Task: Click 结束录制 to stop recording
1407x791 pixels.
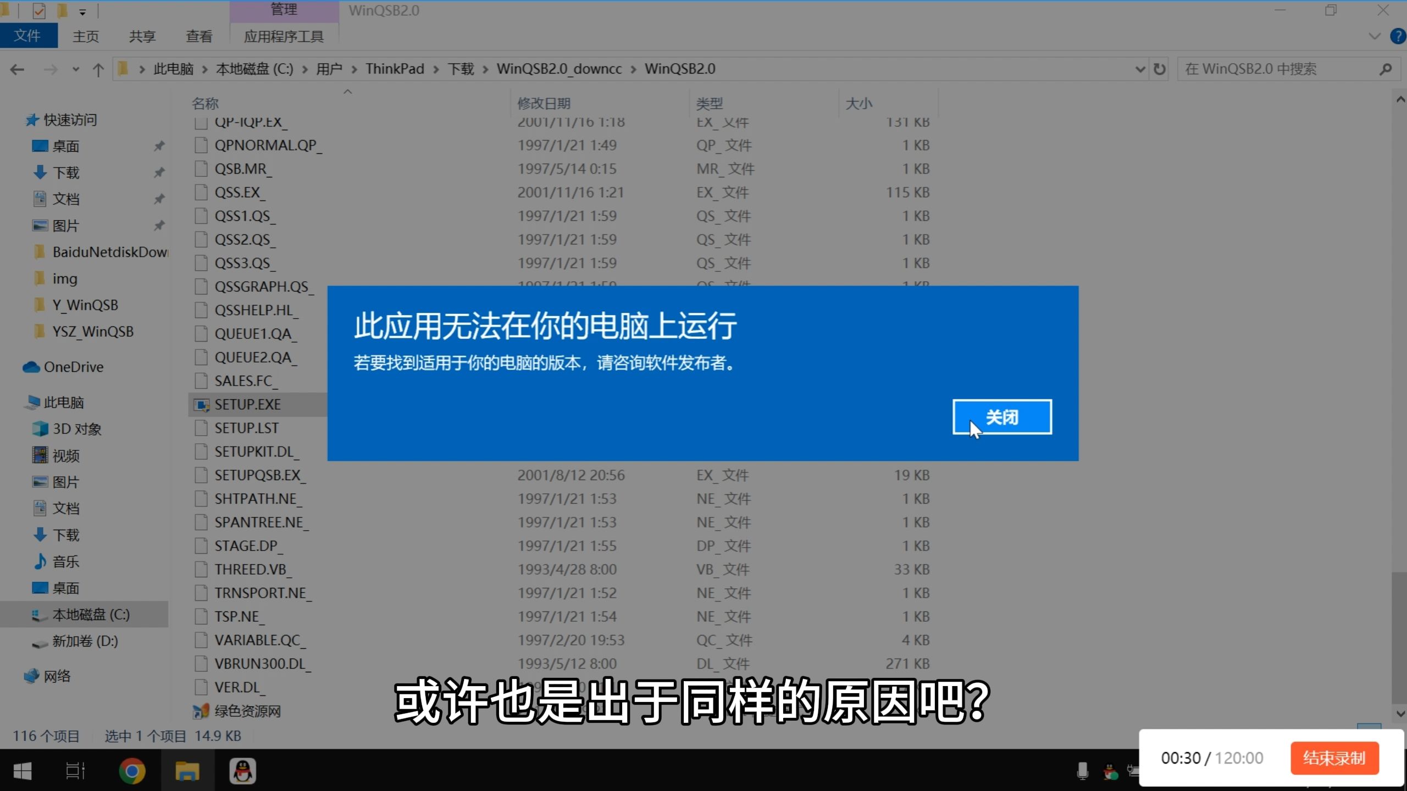Action: tap(1334, 758)
